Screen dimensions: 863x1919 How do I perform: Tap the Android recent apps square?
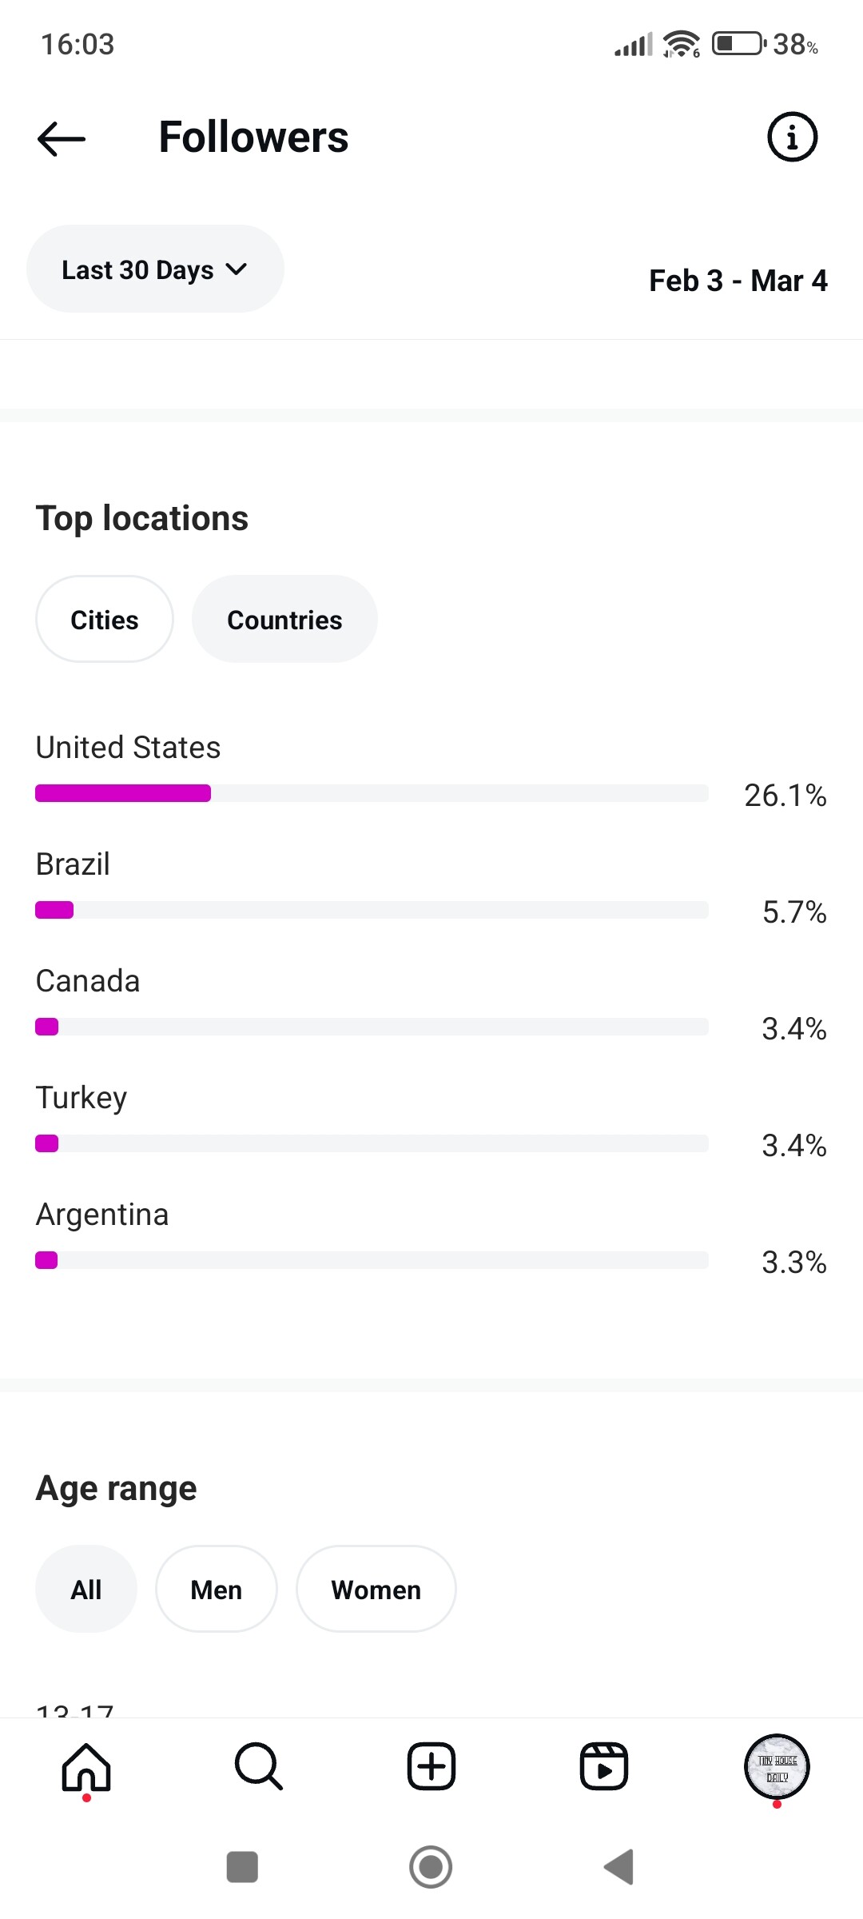pyautogui.click(x=242, y=1867)
